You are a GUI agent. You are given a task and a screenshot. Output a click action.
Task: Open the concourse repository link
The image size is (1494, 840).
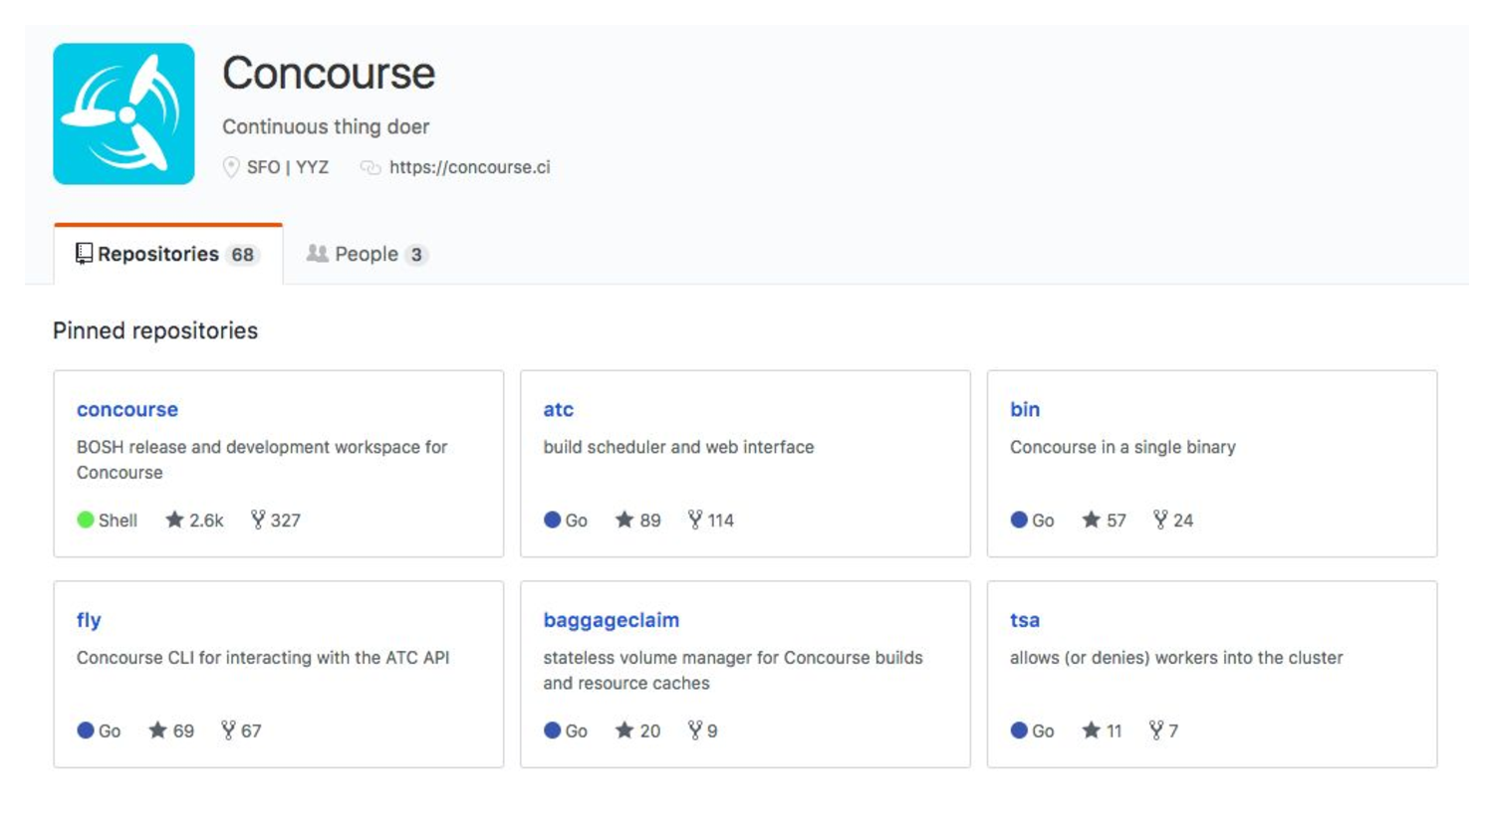(x=127, y=409)
